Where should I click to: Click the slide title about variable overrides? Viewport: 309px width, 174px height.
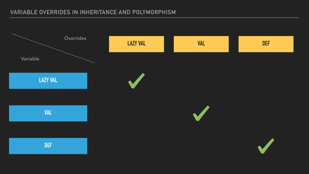coord(93,12)
